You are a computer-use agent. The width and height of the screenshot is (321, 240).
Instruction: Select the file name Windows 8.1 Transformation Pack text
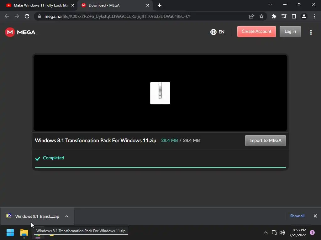coord(95,140)
